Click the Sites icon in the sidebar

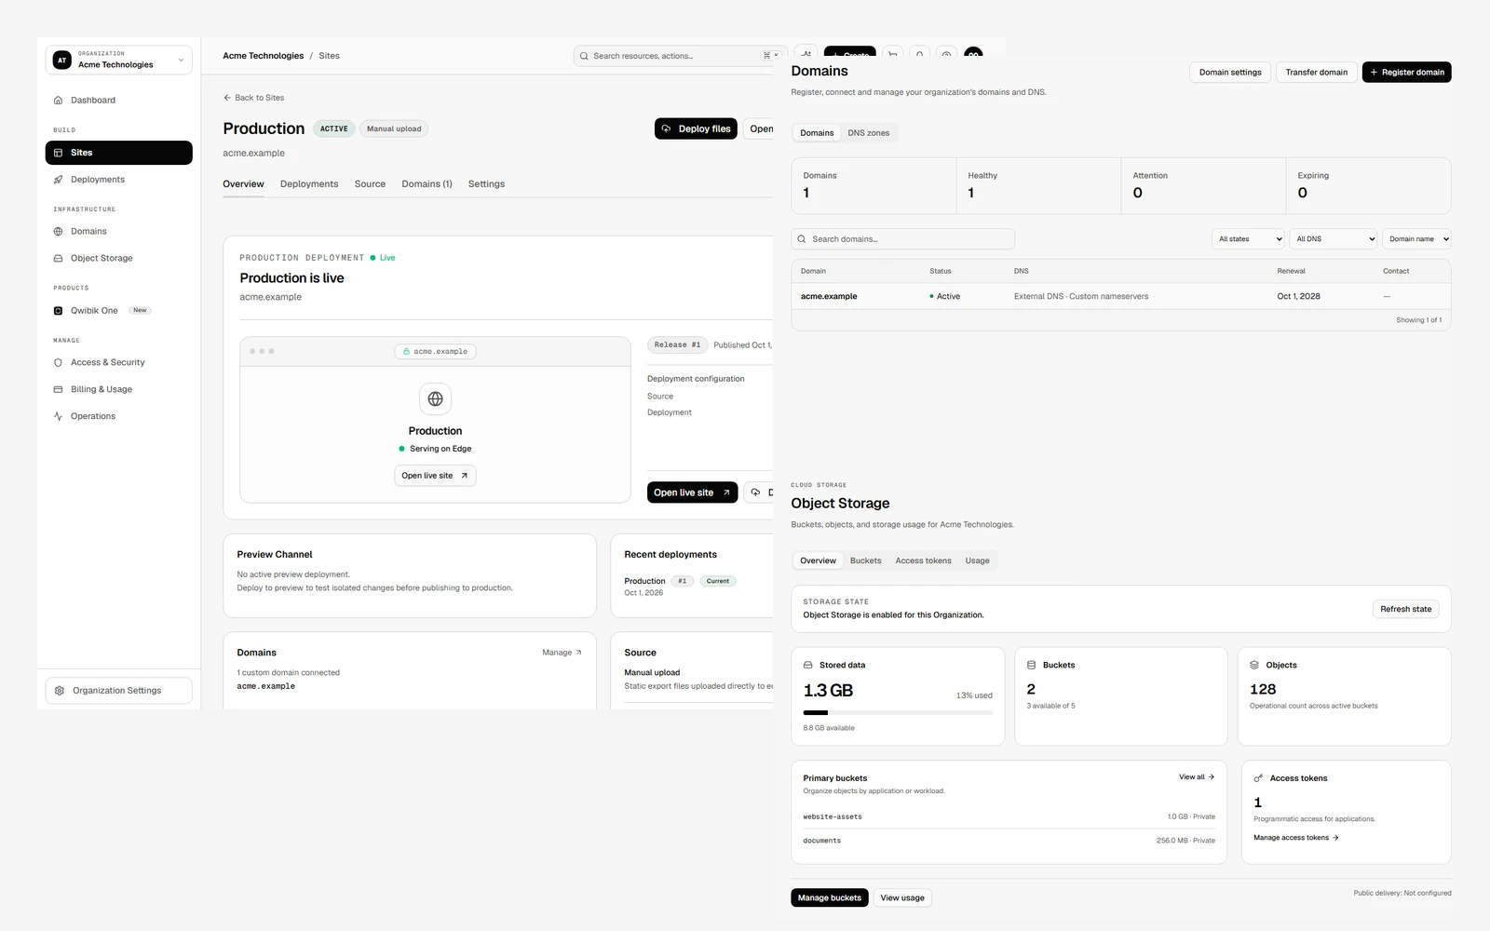click(58, 153)
